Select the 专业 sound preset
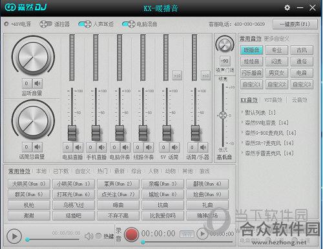Screen dimensions: 323x249 coord(276,50)
